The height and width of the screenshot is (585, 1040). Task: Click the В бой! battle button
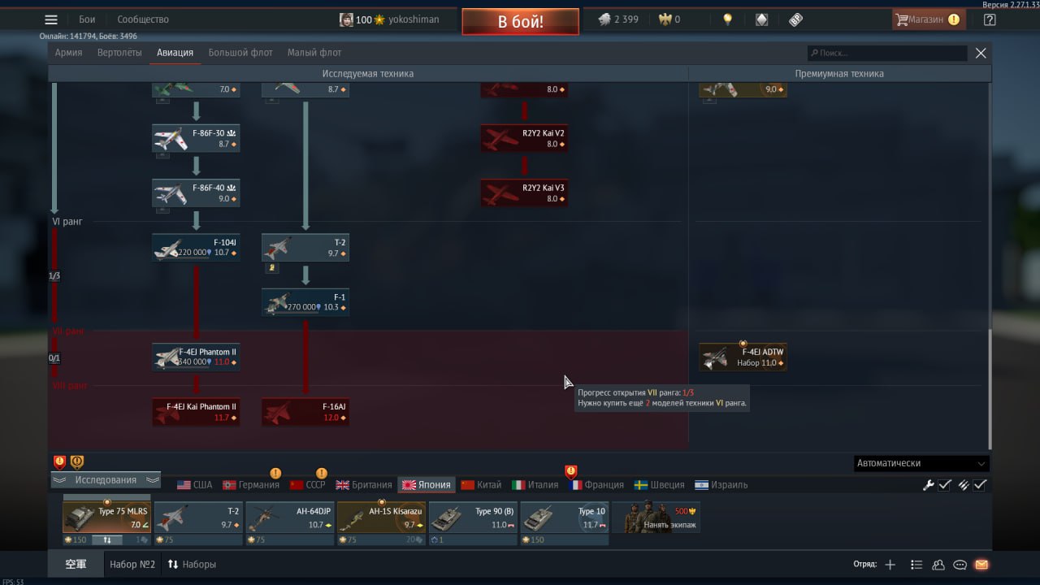point(521,22)
